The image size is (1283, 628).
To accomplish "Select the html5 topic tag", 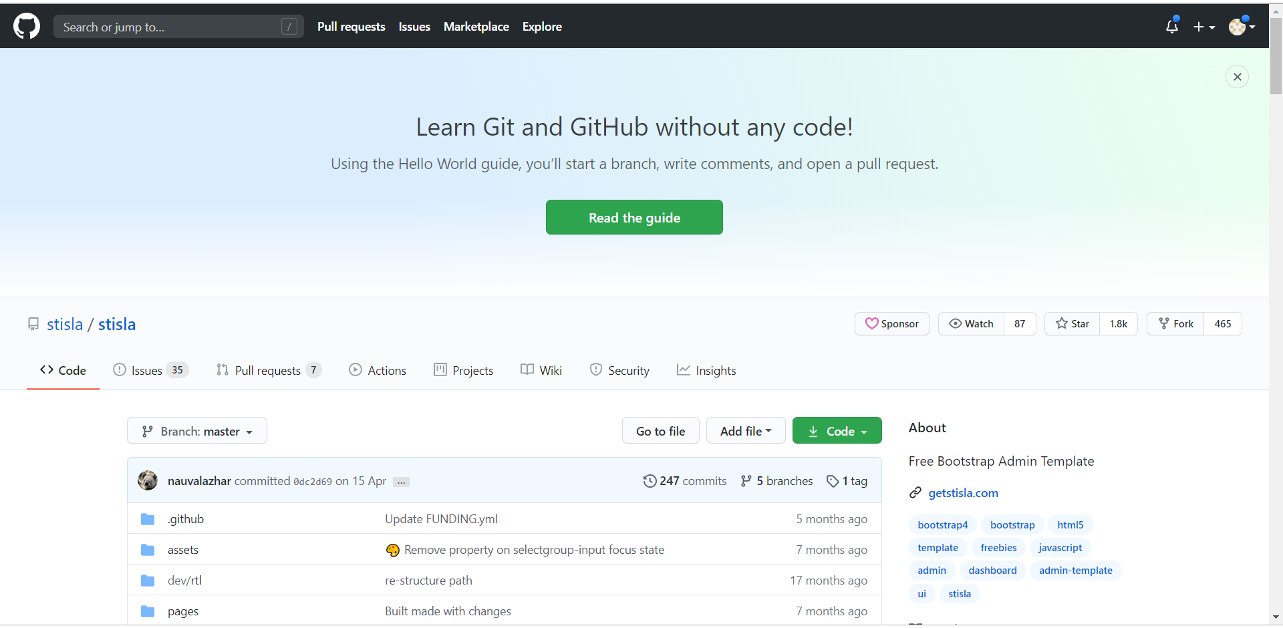I will (1070, 525).
